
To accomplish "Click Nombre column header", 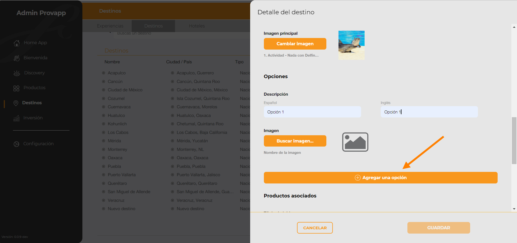I will tap(112, 62).
